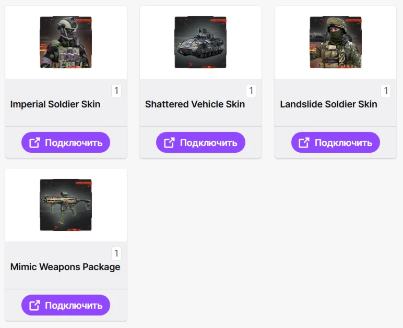View the Landslide Soldier Skin thumbnail
Screen dimensions: 403x328
pos(335,42)
